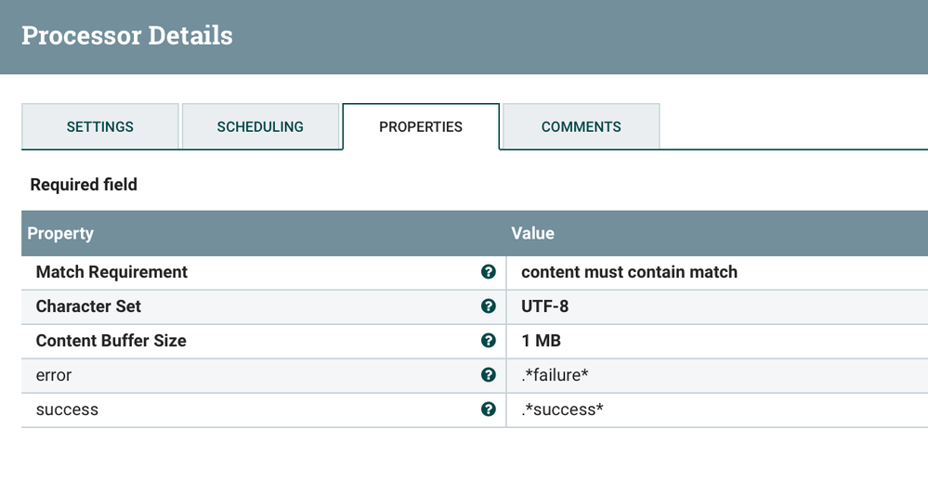Select the Properties tab

point(421,127)
